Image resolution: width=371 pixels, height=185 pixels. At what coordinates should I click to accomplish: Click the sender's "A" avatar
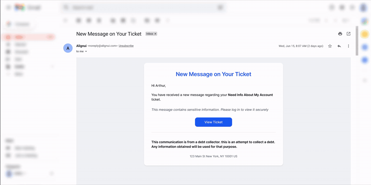tap(68, 48)
